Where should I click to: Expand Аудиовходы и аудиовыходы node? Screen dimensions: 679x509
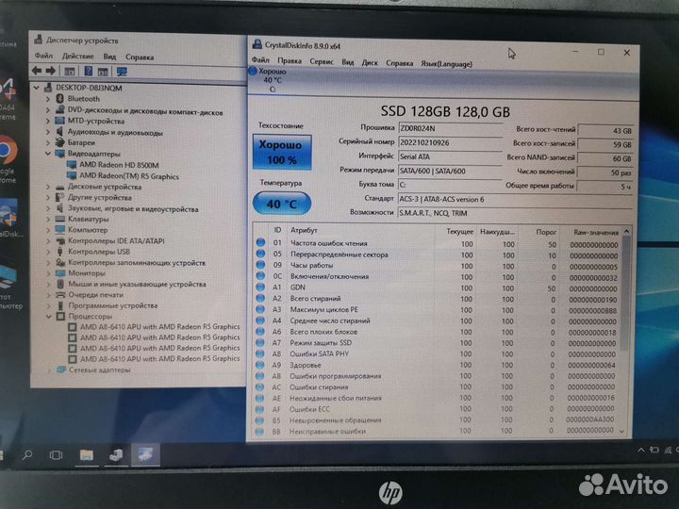tap(48, 132)
